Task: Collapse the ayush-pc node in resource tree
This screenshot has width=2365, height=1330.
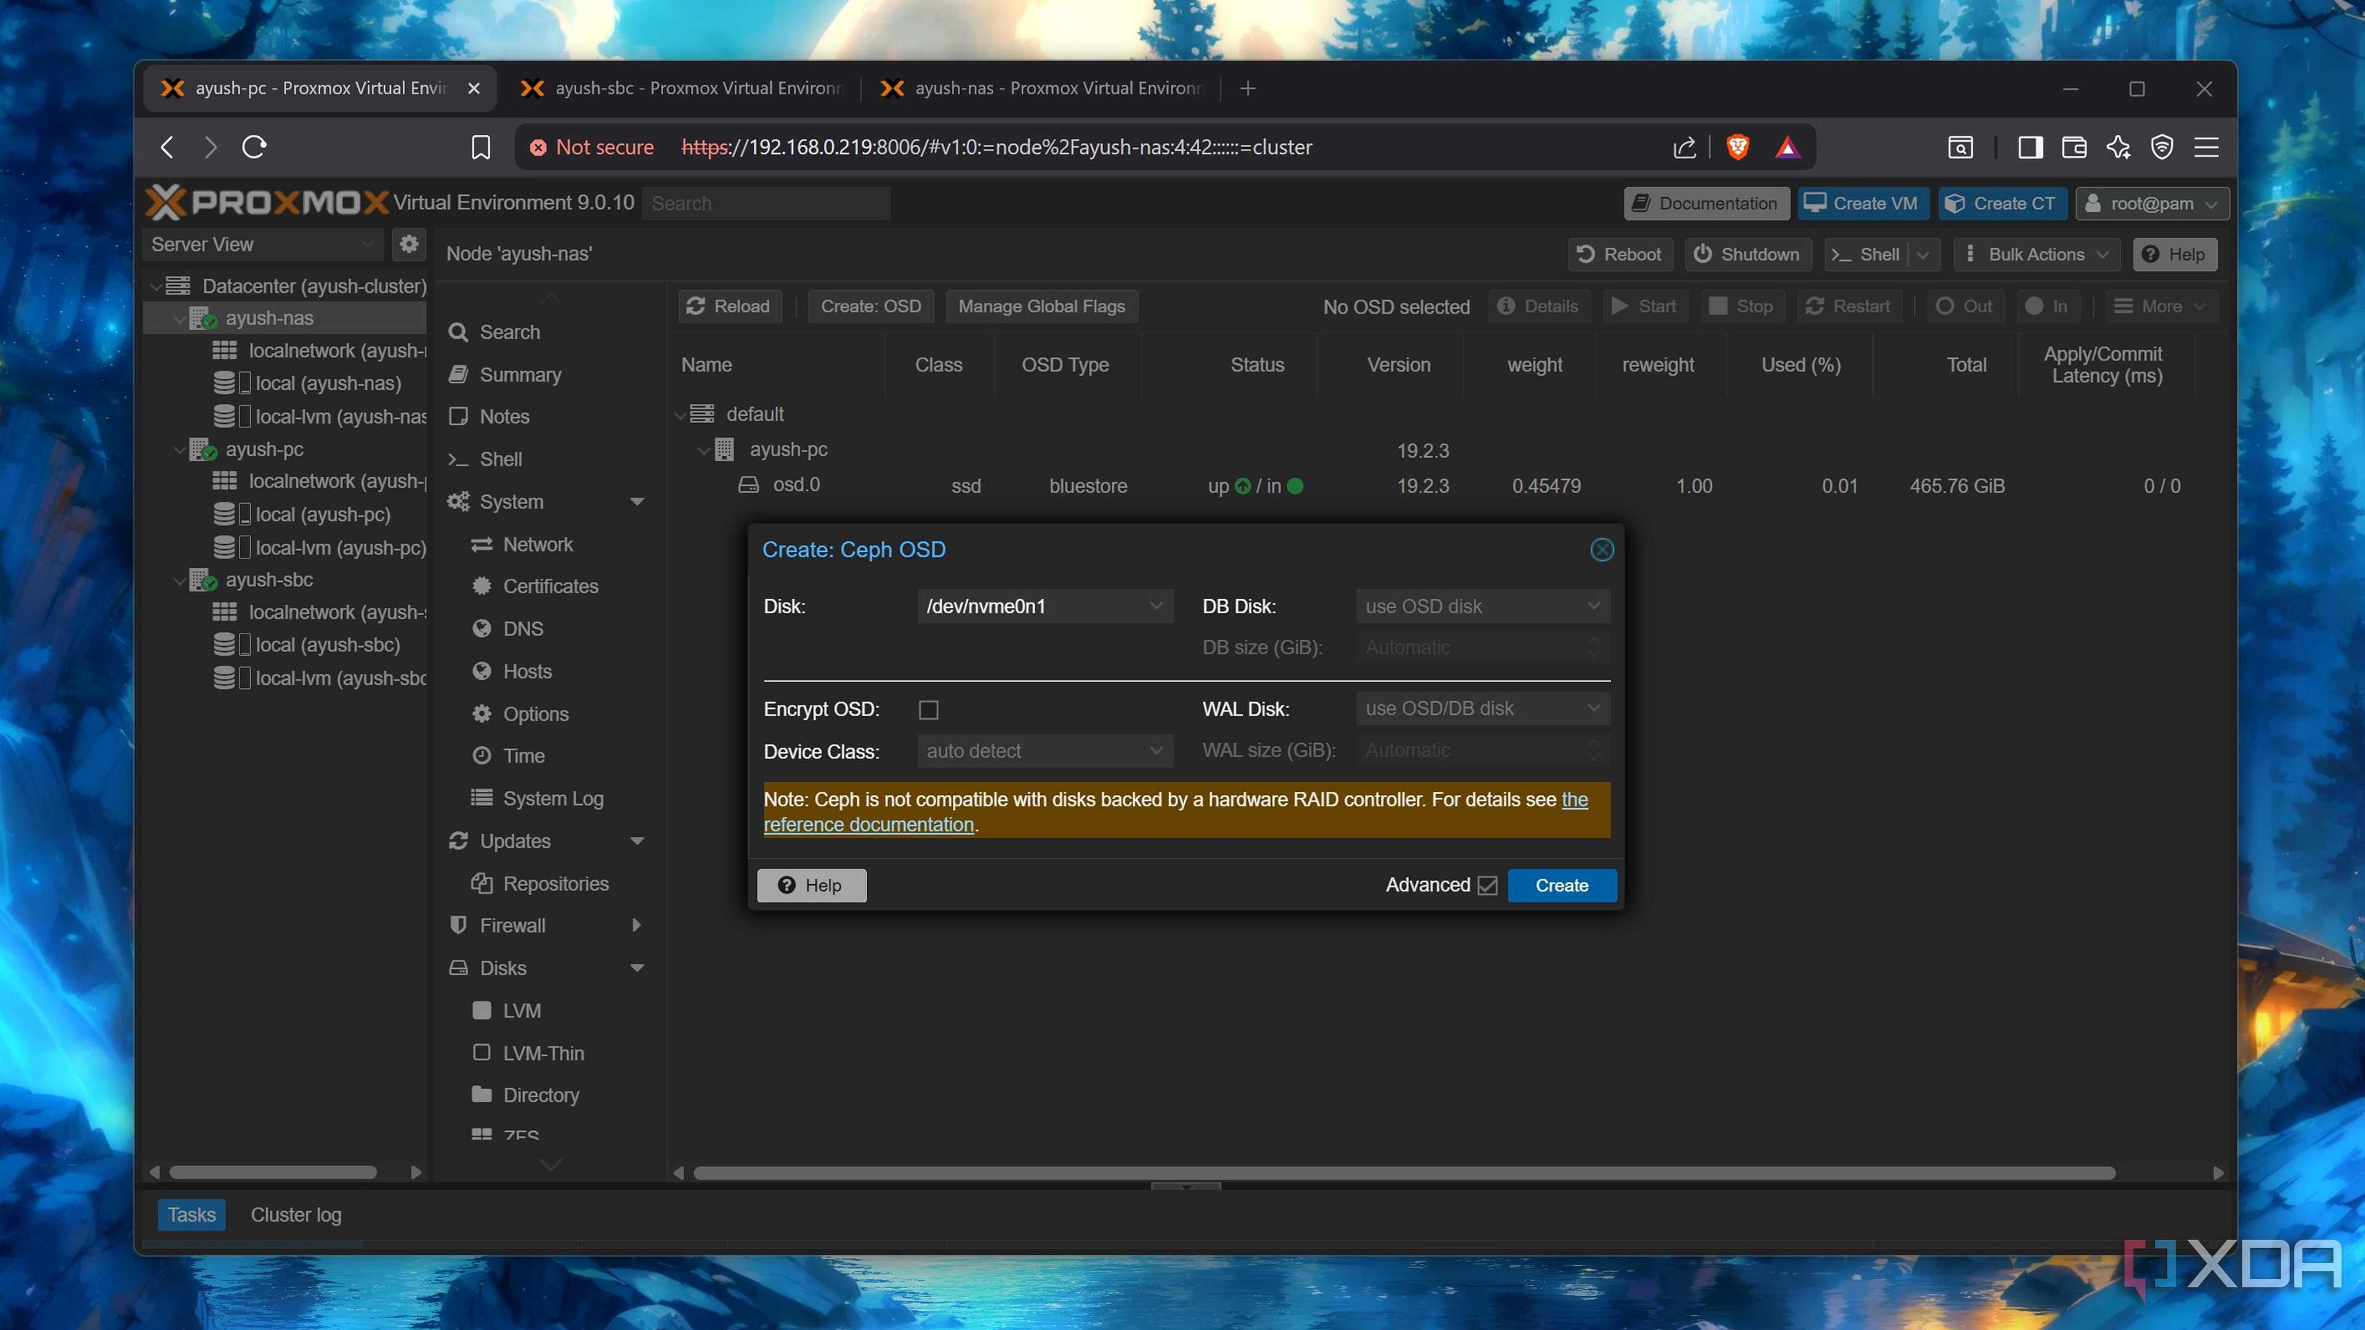Action: click(180, 449)
